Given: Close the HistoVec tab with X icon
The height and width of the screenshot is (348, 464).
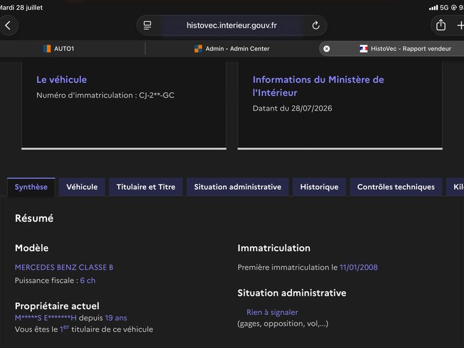Looking at the screenshot, I should [327, 49].
